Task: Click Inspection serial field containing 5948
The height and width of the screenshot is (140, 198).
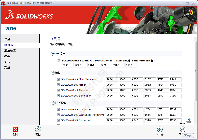Action: coord(150,120)
